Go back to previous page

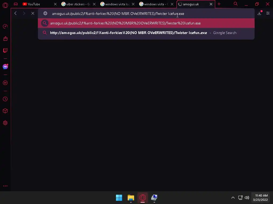click(15, 13)
